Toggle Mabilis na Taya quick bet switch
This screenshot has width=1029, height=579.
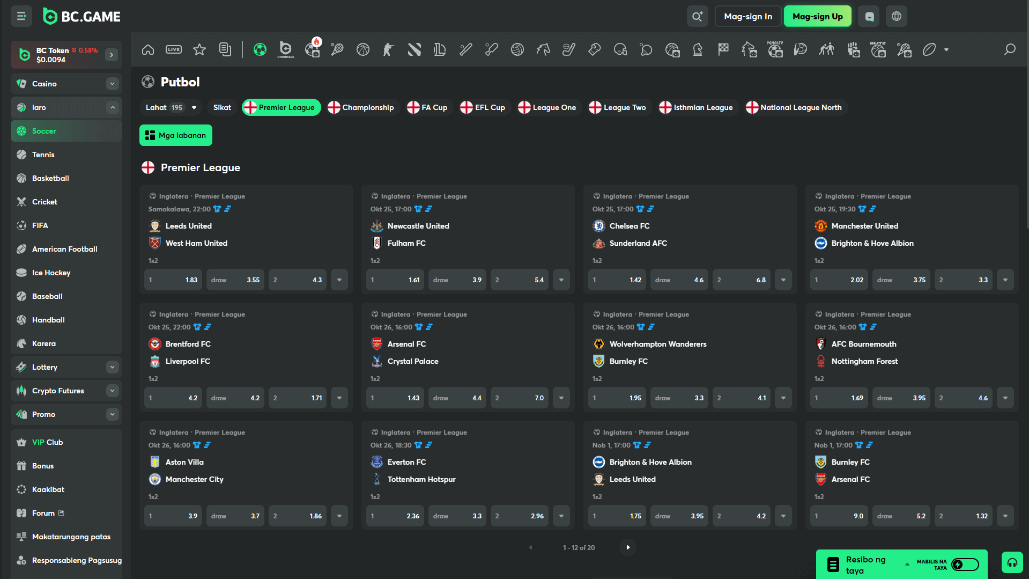(965, 565)
